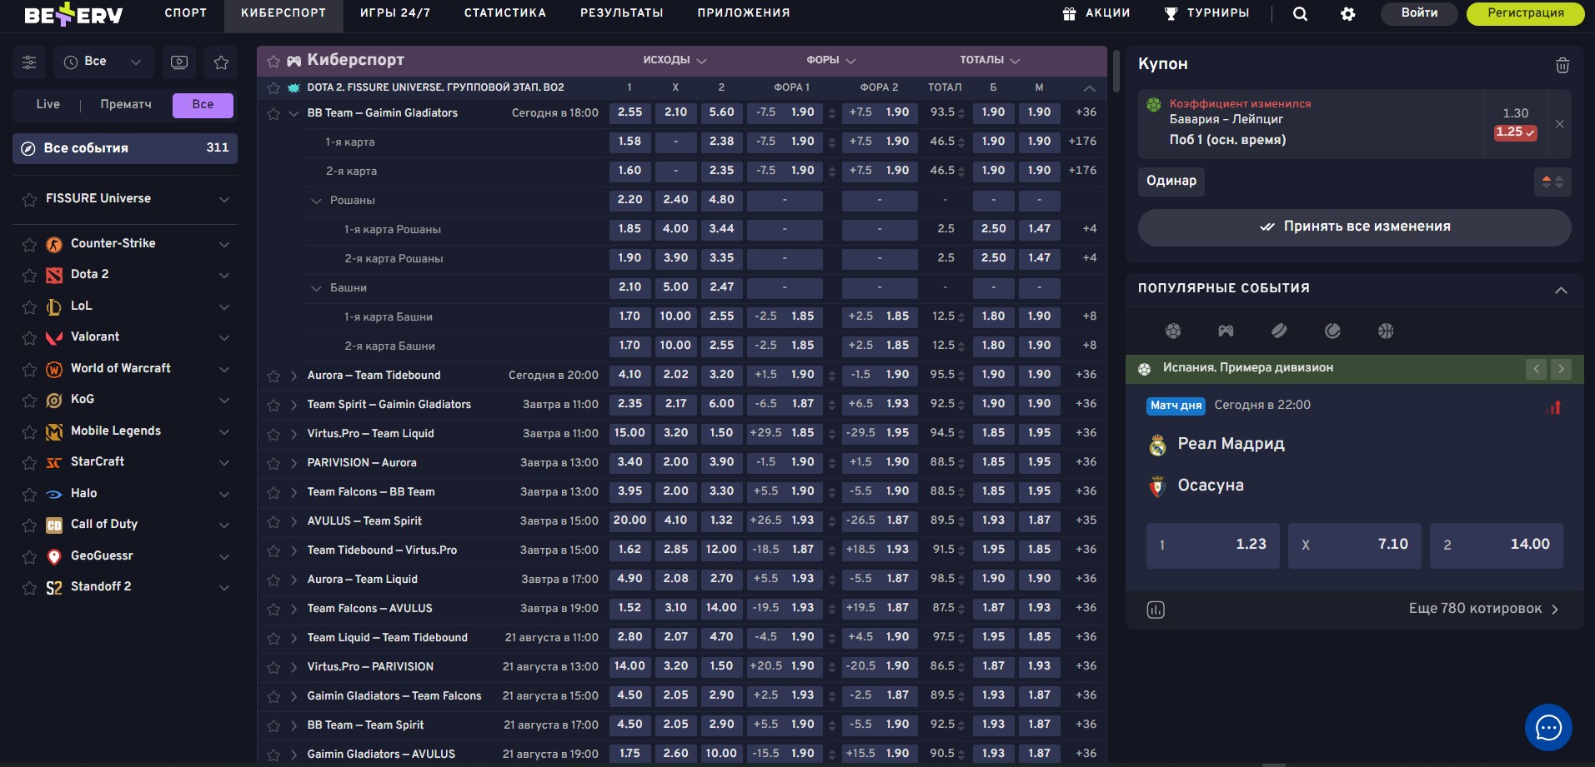Favorite Virtus.Pro – Team Liquid match star

pos(273,435)
